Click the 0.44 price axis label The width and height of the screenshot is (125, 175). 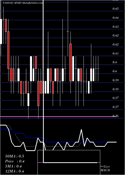click(115, 18)
